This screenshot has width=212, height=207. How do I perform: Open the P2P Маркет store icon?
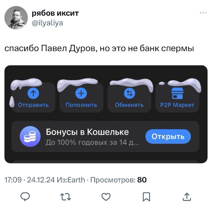point(177,93)
